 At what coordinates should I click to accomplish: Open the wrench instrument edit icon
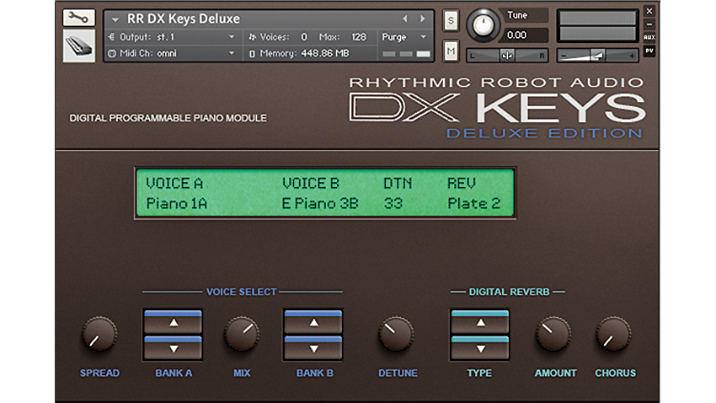pos(78,18)
